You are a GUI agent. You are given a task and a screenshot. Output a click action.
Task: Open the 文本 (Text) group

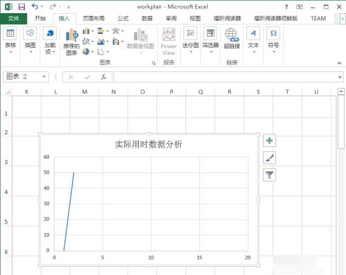click(x=253, y=40)
